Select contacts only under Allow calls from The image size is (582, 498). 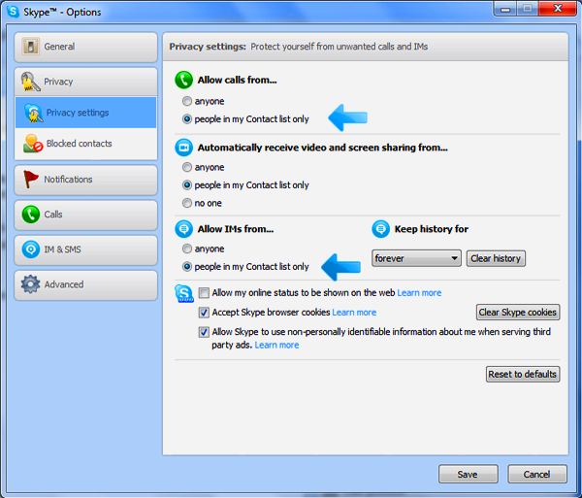(x=187, y=118)
